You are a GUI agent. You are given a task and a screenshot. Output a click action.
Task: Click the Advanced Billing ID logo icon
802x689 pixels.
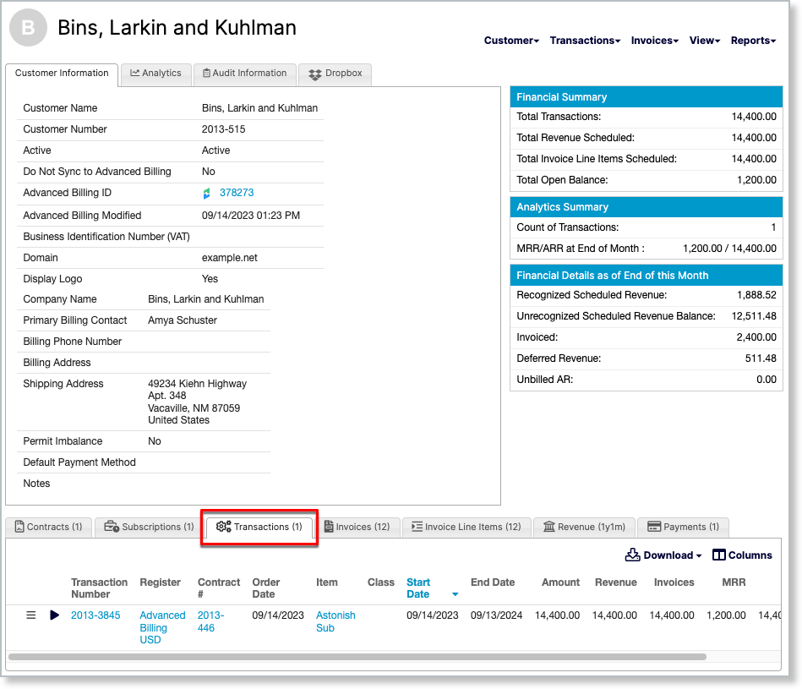(207, 194)
